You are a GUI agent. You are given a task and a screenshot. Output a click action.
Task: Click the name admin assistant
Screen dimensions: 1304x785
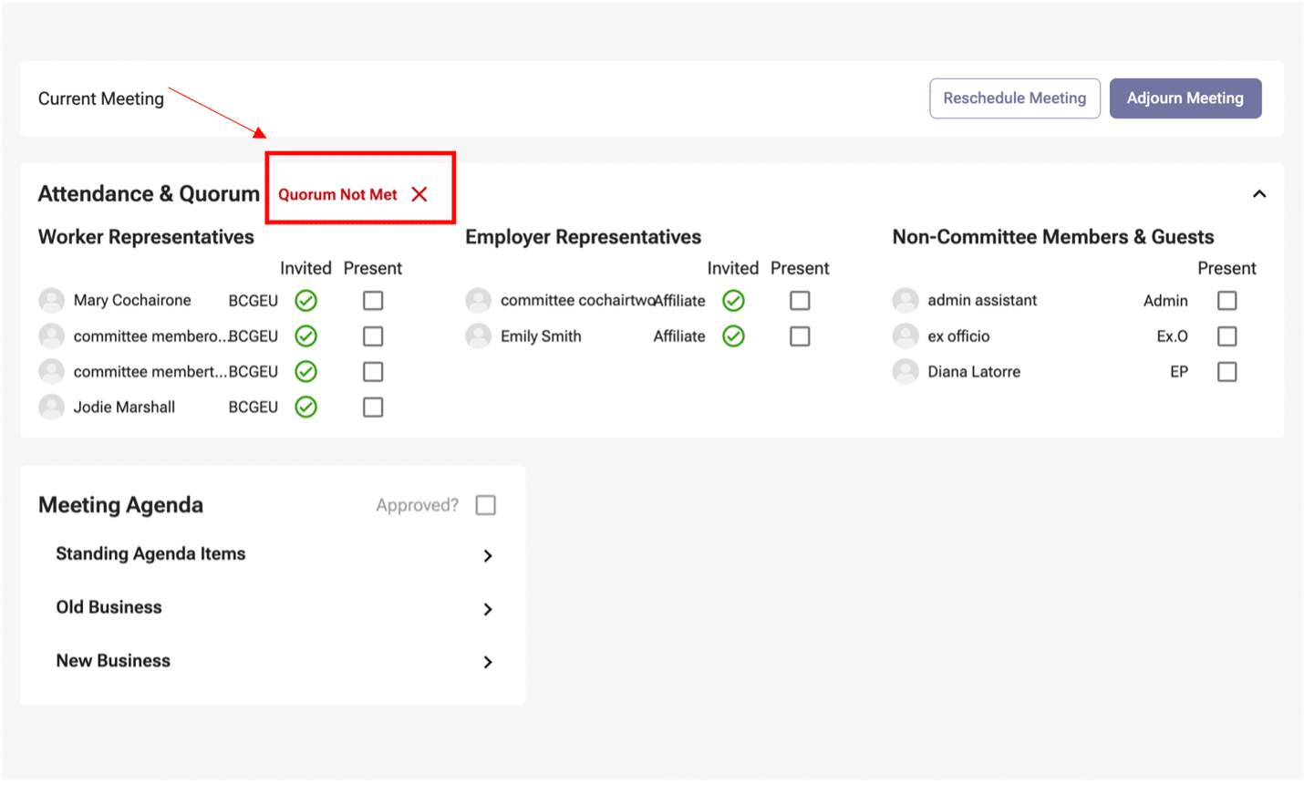coord(982,300)
